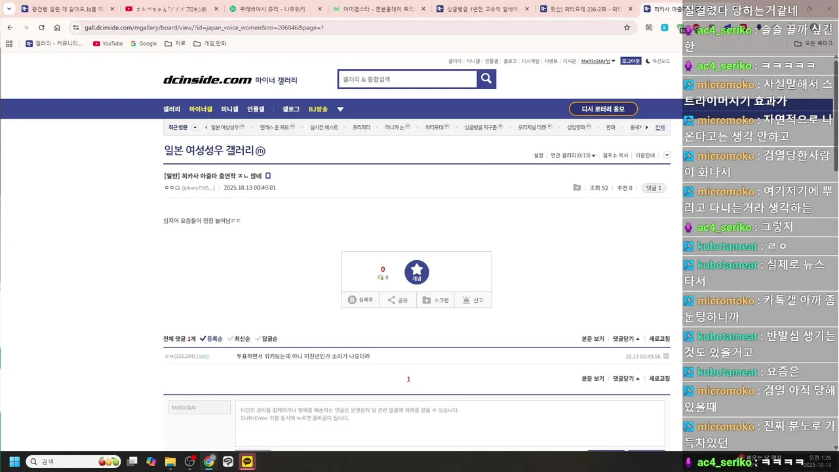The height and width of the screenshot is (472, 839).
Task: Open the Chrome apps grid icon
Action: click(x=9, y=43)
